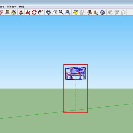Open the Help menu
This screenshot has height=133, width=133.
coord(22,7)
